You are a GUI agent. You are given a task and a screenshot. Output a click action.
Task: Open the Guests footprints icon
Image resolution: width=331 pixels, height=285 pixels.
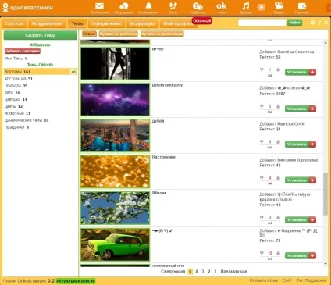(x=173, y=6)
